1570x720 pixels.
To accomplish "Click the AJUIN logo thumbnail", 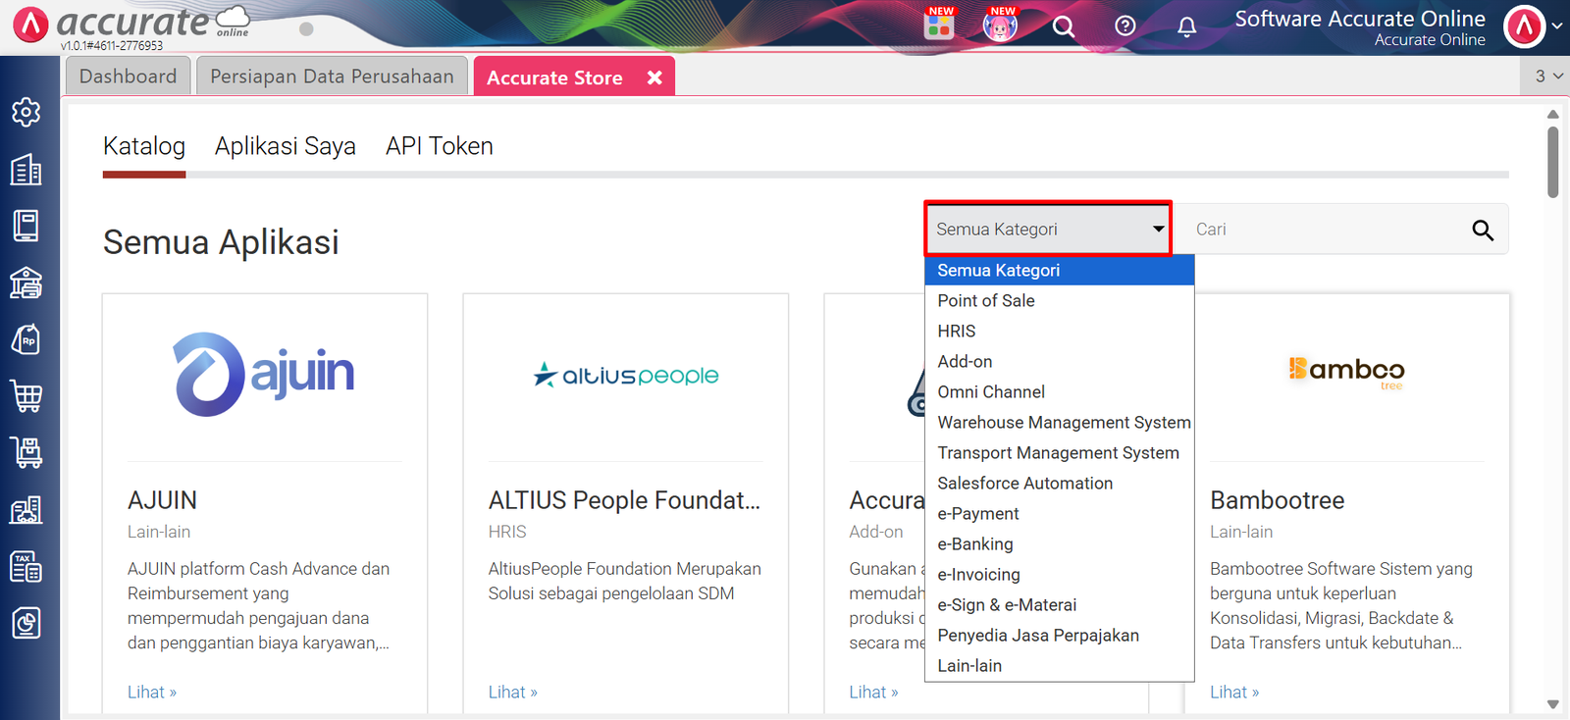I will pos(264,375).
